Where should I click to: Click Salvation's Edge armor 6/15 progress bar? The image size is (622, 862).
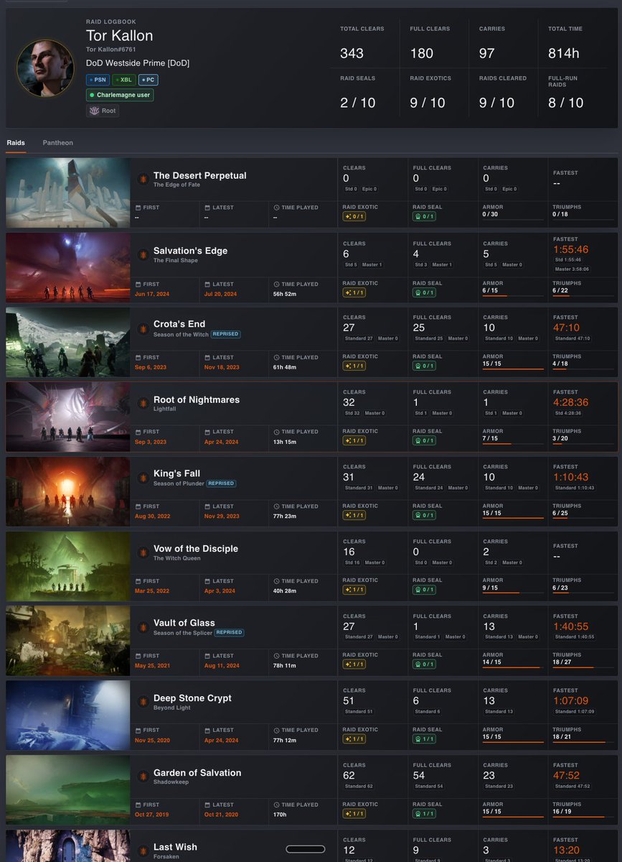coord(513,296)
